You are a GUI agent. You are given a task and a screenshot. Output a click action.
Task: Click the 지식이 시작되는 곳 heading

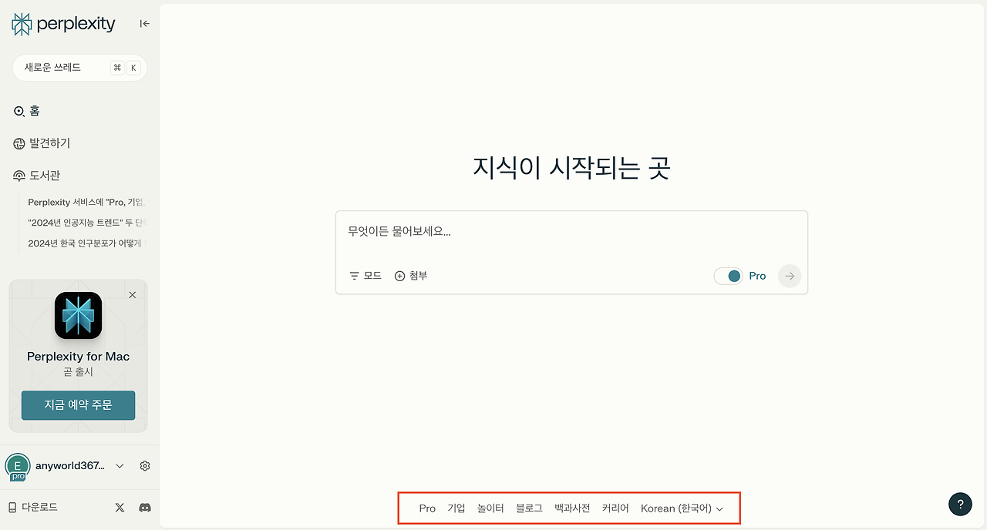coord(571,167)
